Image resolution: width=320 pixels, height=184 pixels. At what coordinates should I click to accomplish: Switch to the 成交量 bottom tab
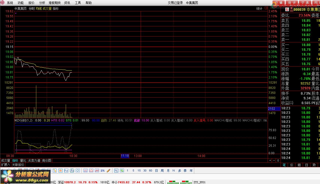tap(5, 160)
